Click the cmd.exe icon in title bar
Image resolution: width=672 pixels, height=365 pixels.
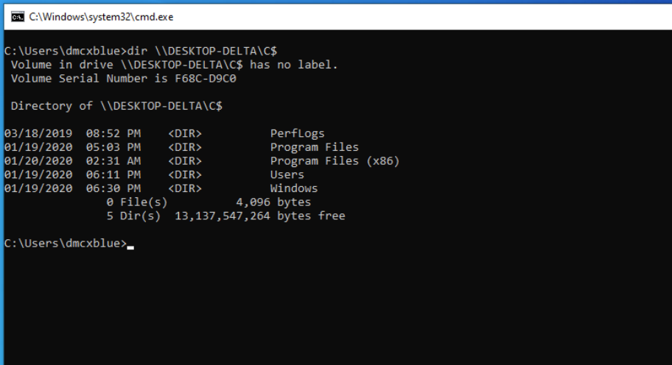pos(18,17)
